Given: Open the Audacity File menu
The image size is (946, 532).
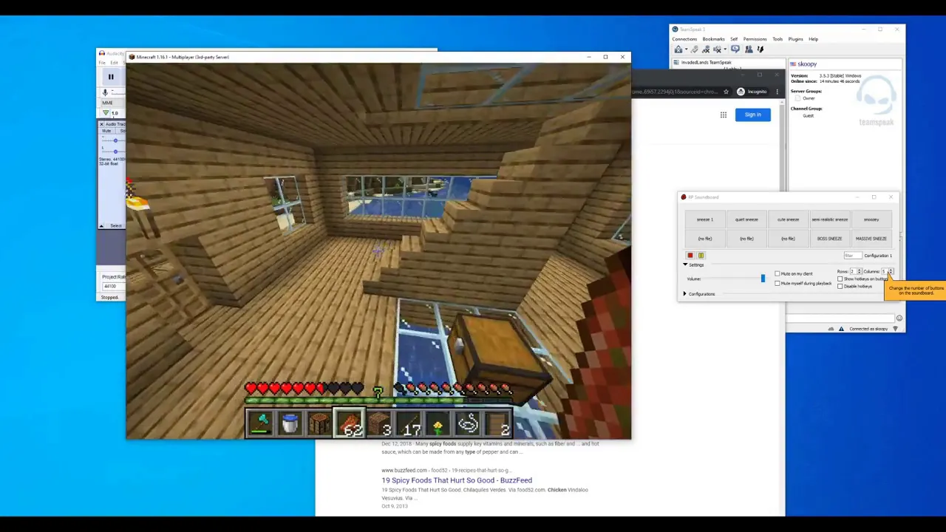Looking at the screenshot, I should pos(102,63).
